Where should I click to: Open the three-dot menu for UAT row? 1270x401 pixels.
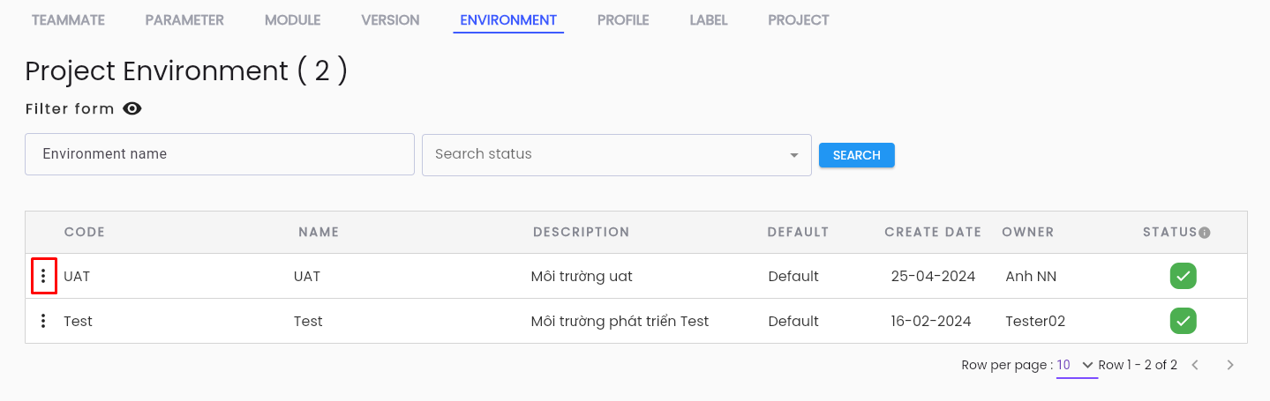43,277
